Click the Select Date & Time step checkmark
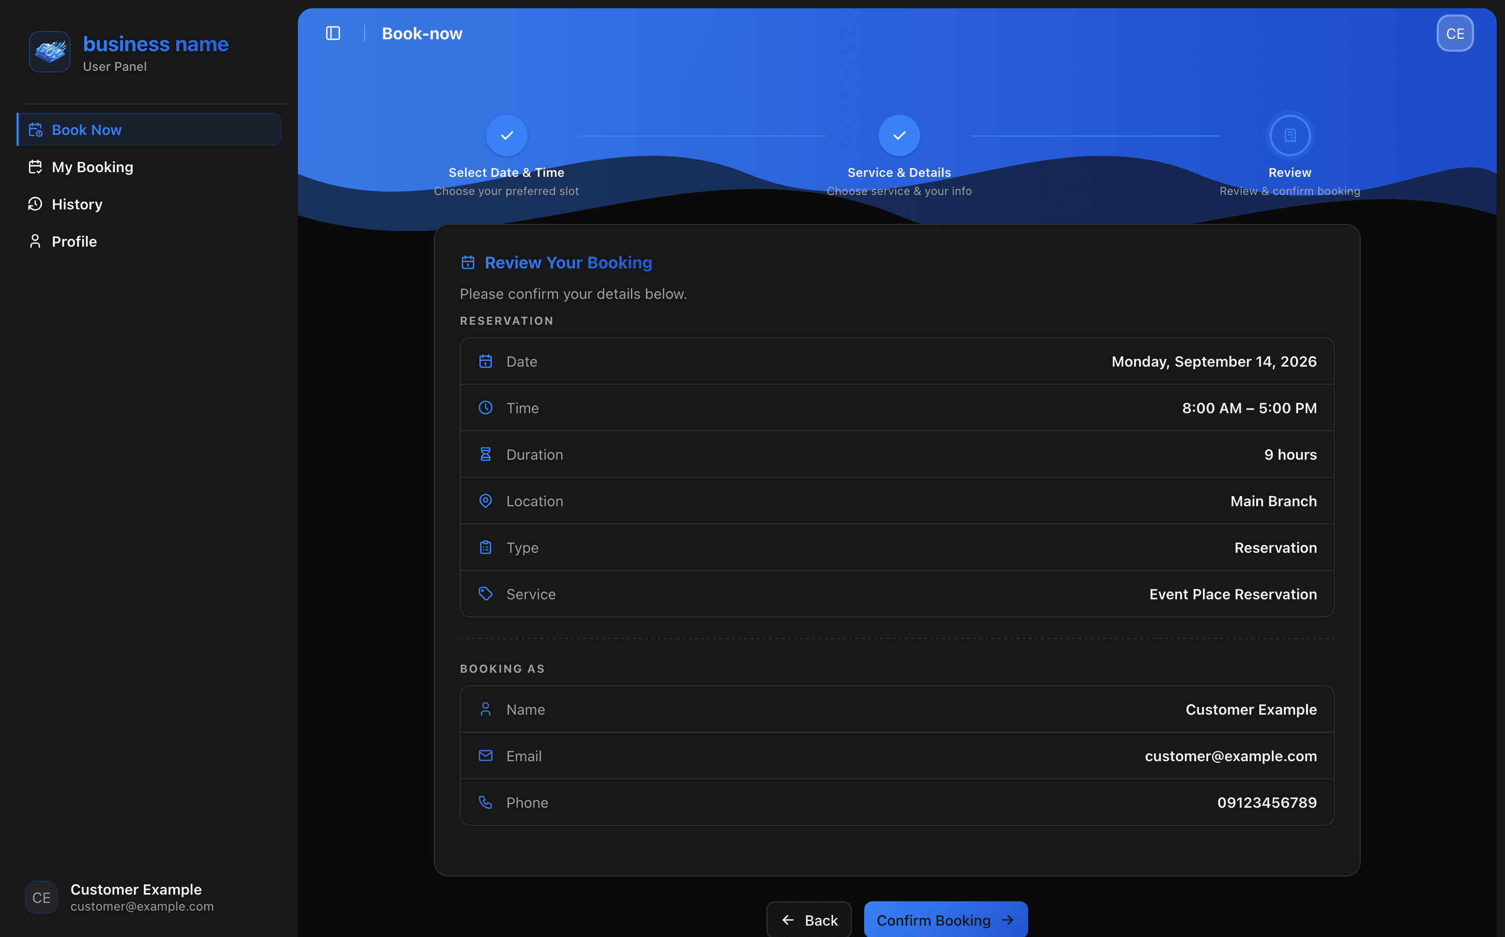Image resolution: width=1505 pixels, height=937 pixels. click(x=506, y=135)
